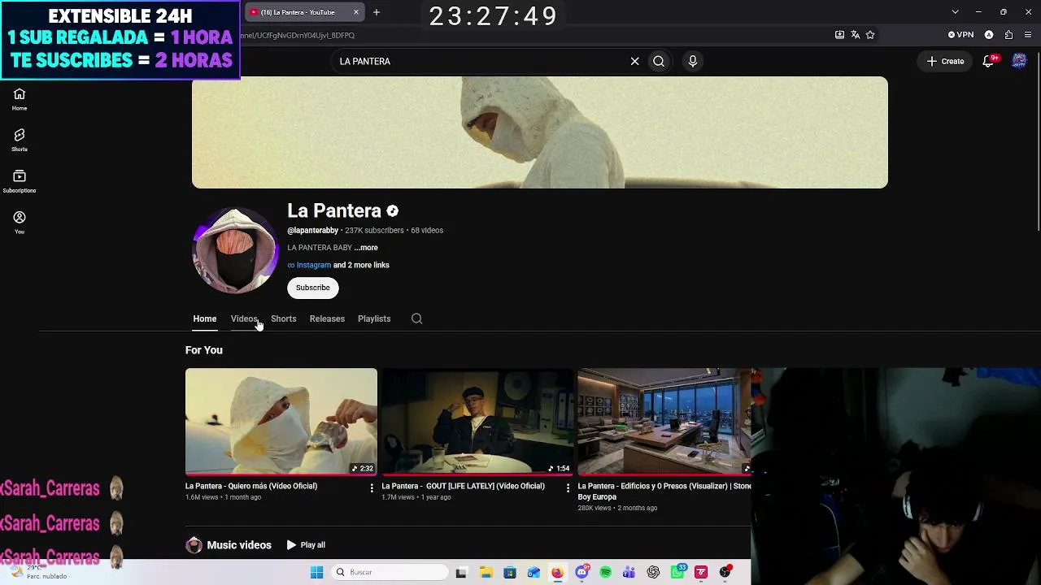Switch to the browser in taskbar
Viewport: 1041px width, 585px height.
[x=557, y=572]
